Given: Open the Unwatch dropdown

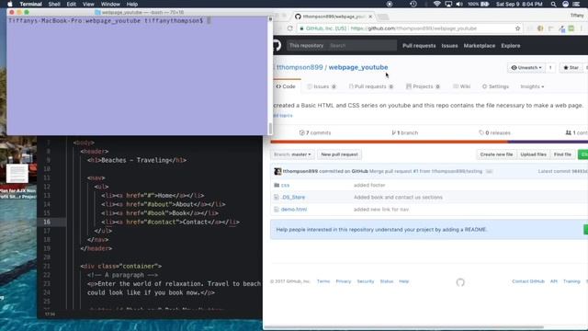Looking at the screenshot, I should [x=526, y=67].
